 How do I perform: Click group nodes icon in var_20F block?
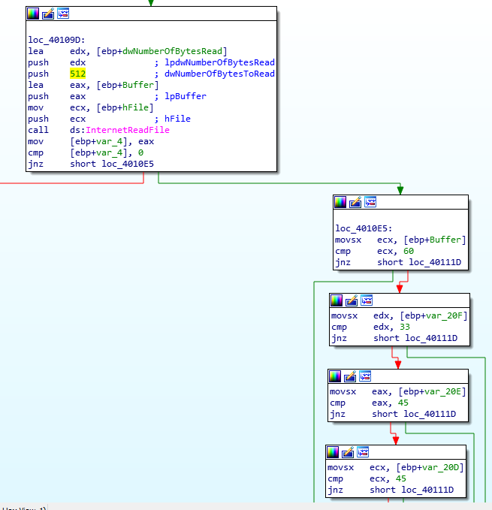[366, 300]
